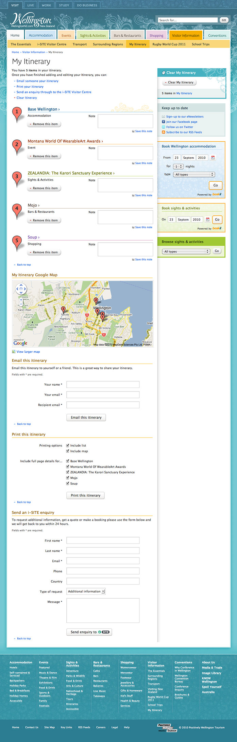Click the Recipient email field

(103, 405)
